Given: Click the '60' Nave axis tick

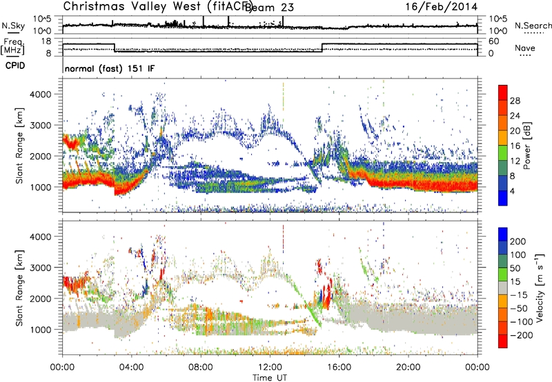Looking at the screenshot, I should (x=494, y=41).
